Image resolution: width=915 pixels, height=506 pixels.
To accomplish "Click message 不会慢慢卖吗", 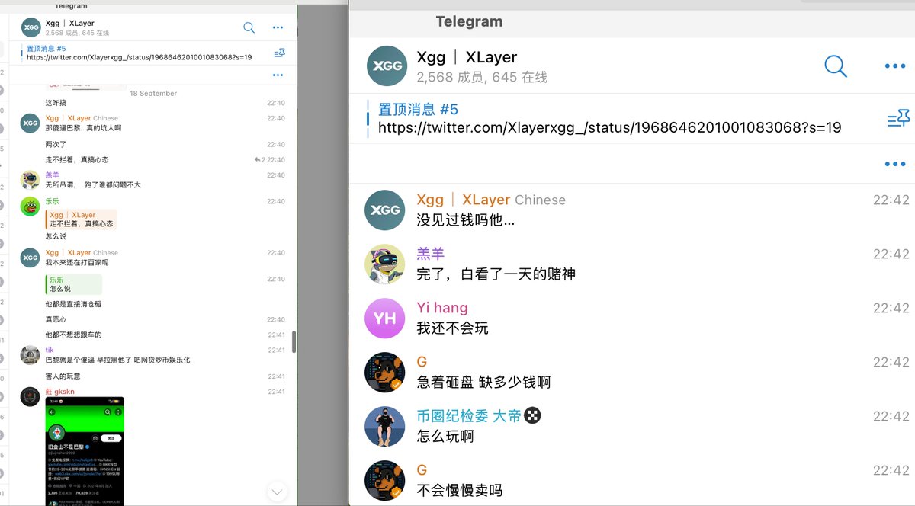I will pyautogui.click(x=459, y=491).
